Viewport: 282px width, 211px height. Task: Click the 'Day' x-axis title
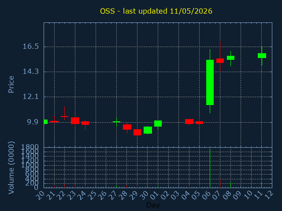pyautogui.click(x=153, y=205)
